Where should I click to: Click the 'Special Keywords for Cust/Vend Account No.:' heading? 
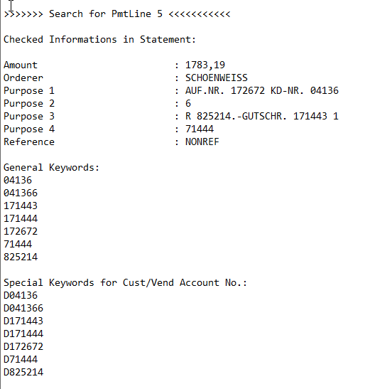tap(126, 283)
